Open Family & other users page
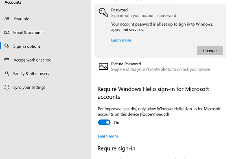This screenshot has width=232, height=159. [31, 74]
